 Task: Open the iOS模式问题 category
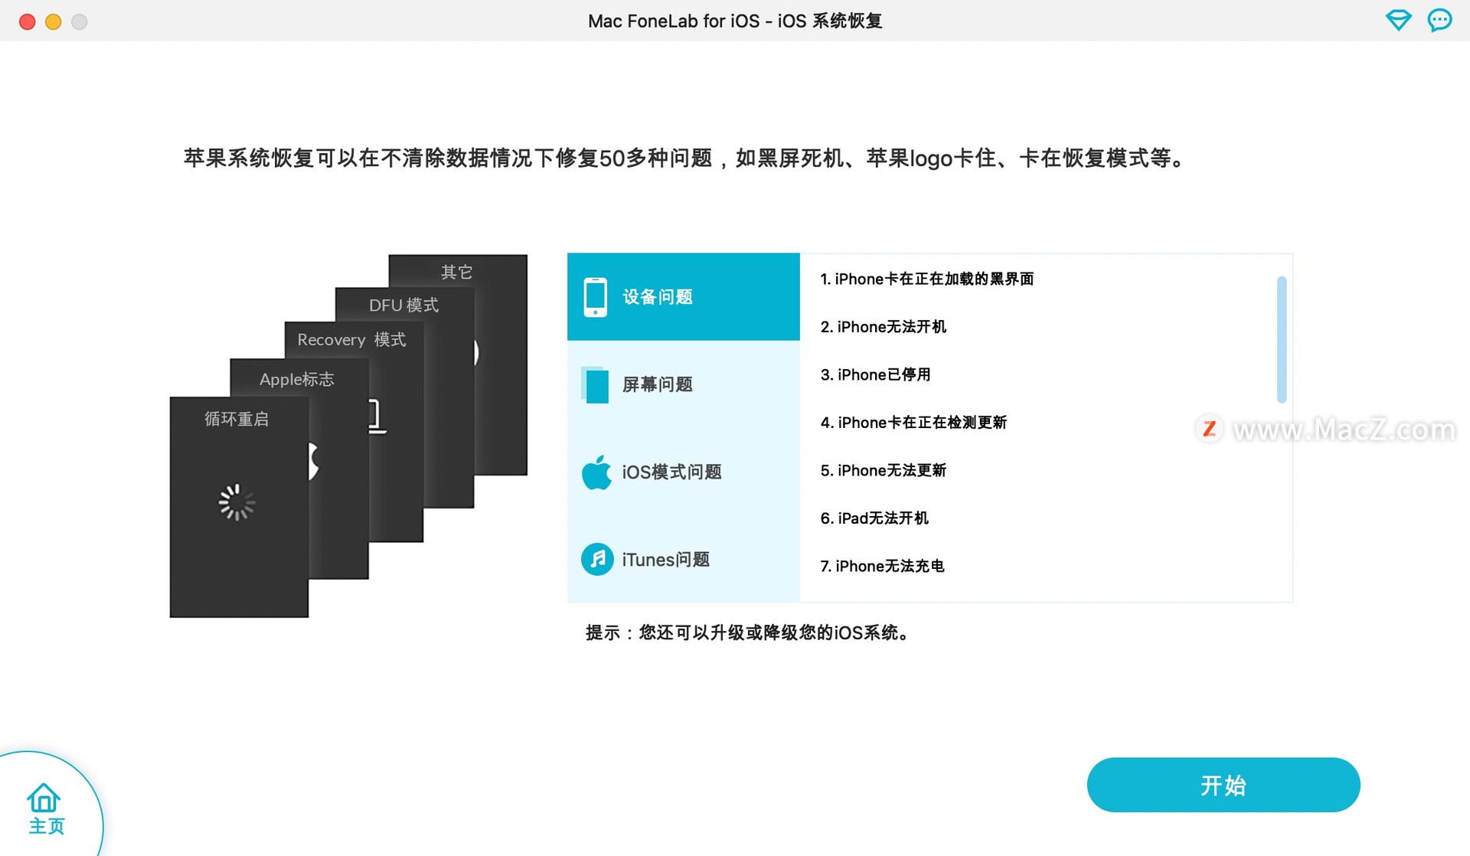click(670, 472)
